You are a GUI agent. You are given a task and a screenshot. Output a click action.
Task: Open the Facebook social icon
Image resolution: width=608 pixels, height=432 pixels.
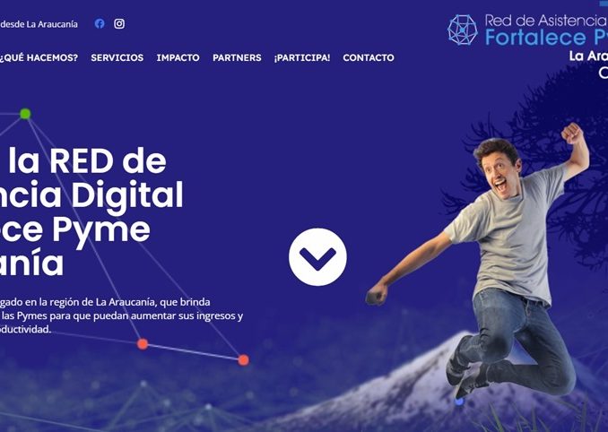tap(100, 23)
